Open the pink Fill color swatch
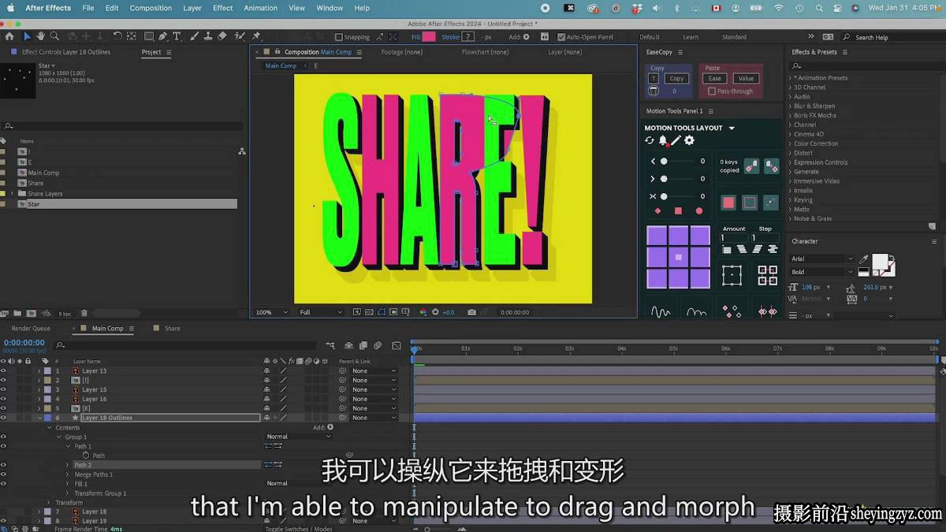Viewport: 946px width, 532px height. point(429,37)
